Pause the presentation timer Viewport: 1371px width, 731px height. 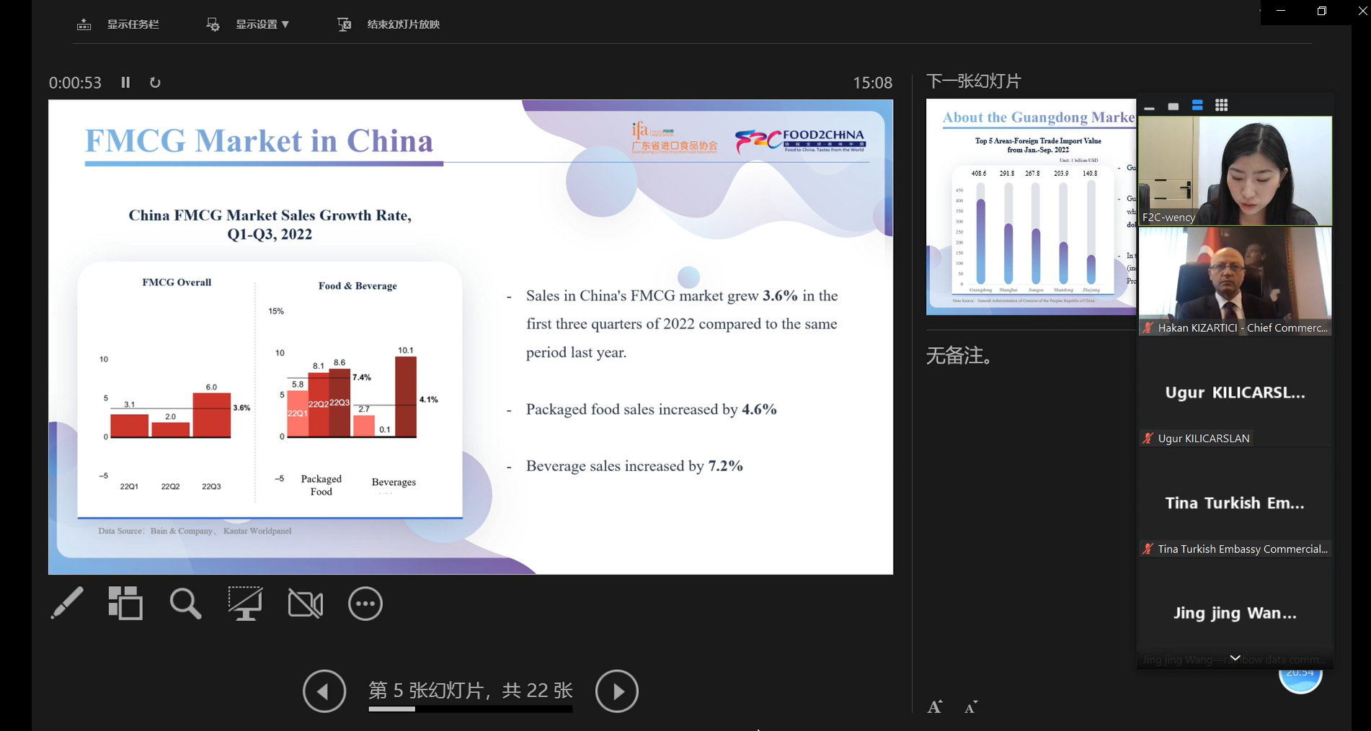pyautogui.click(x=125, y=83)
